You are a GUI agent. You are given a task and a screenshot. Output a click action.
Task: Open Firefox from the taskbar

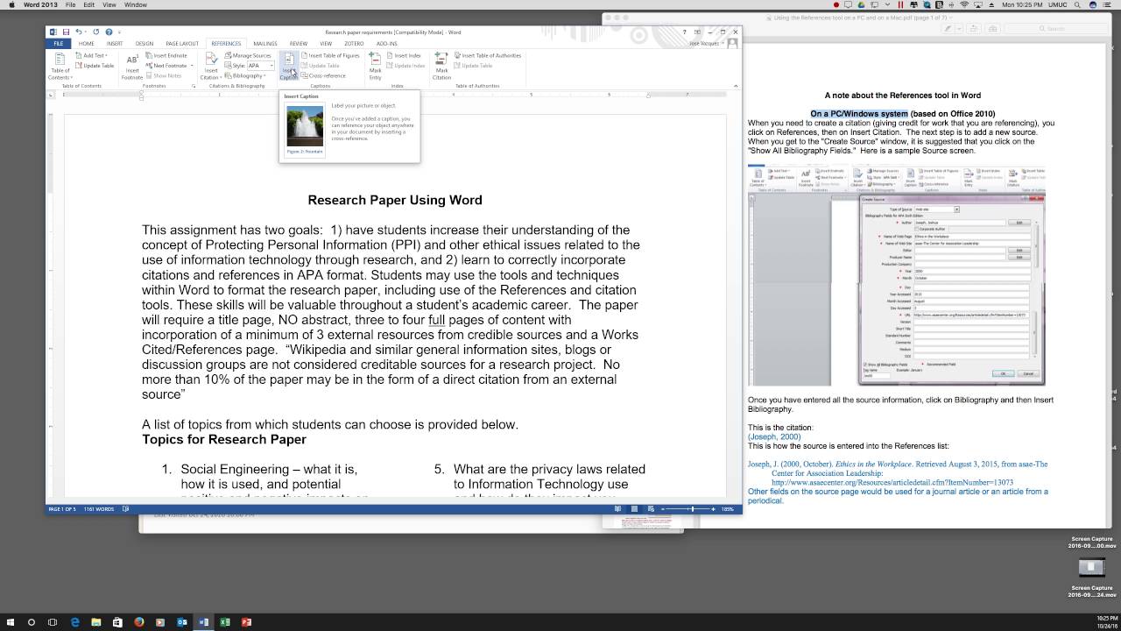139,622
